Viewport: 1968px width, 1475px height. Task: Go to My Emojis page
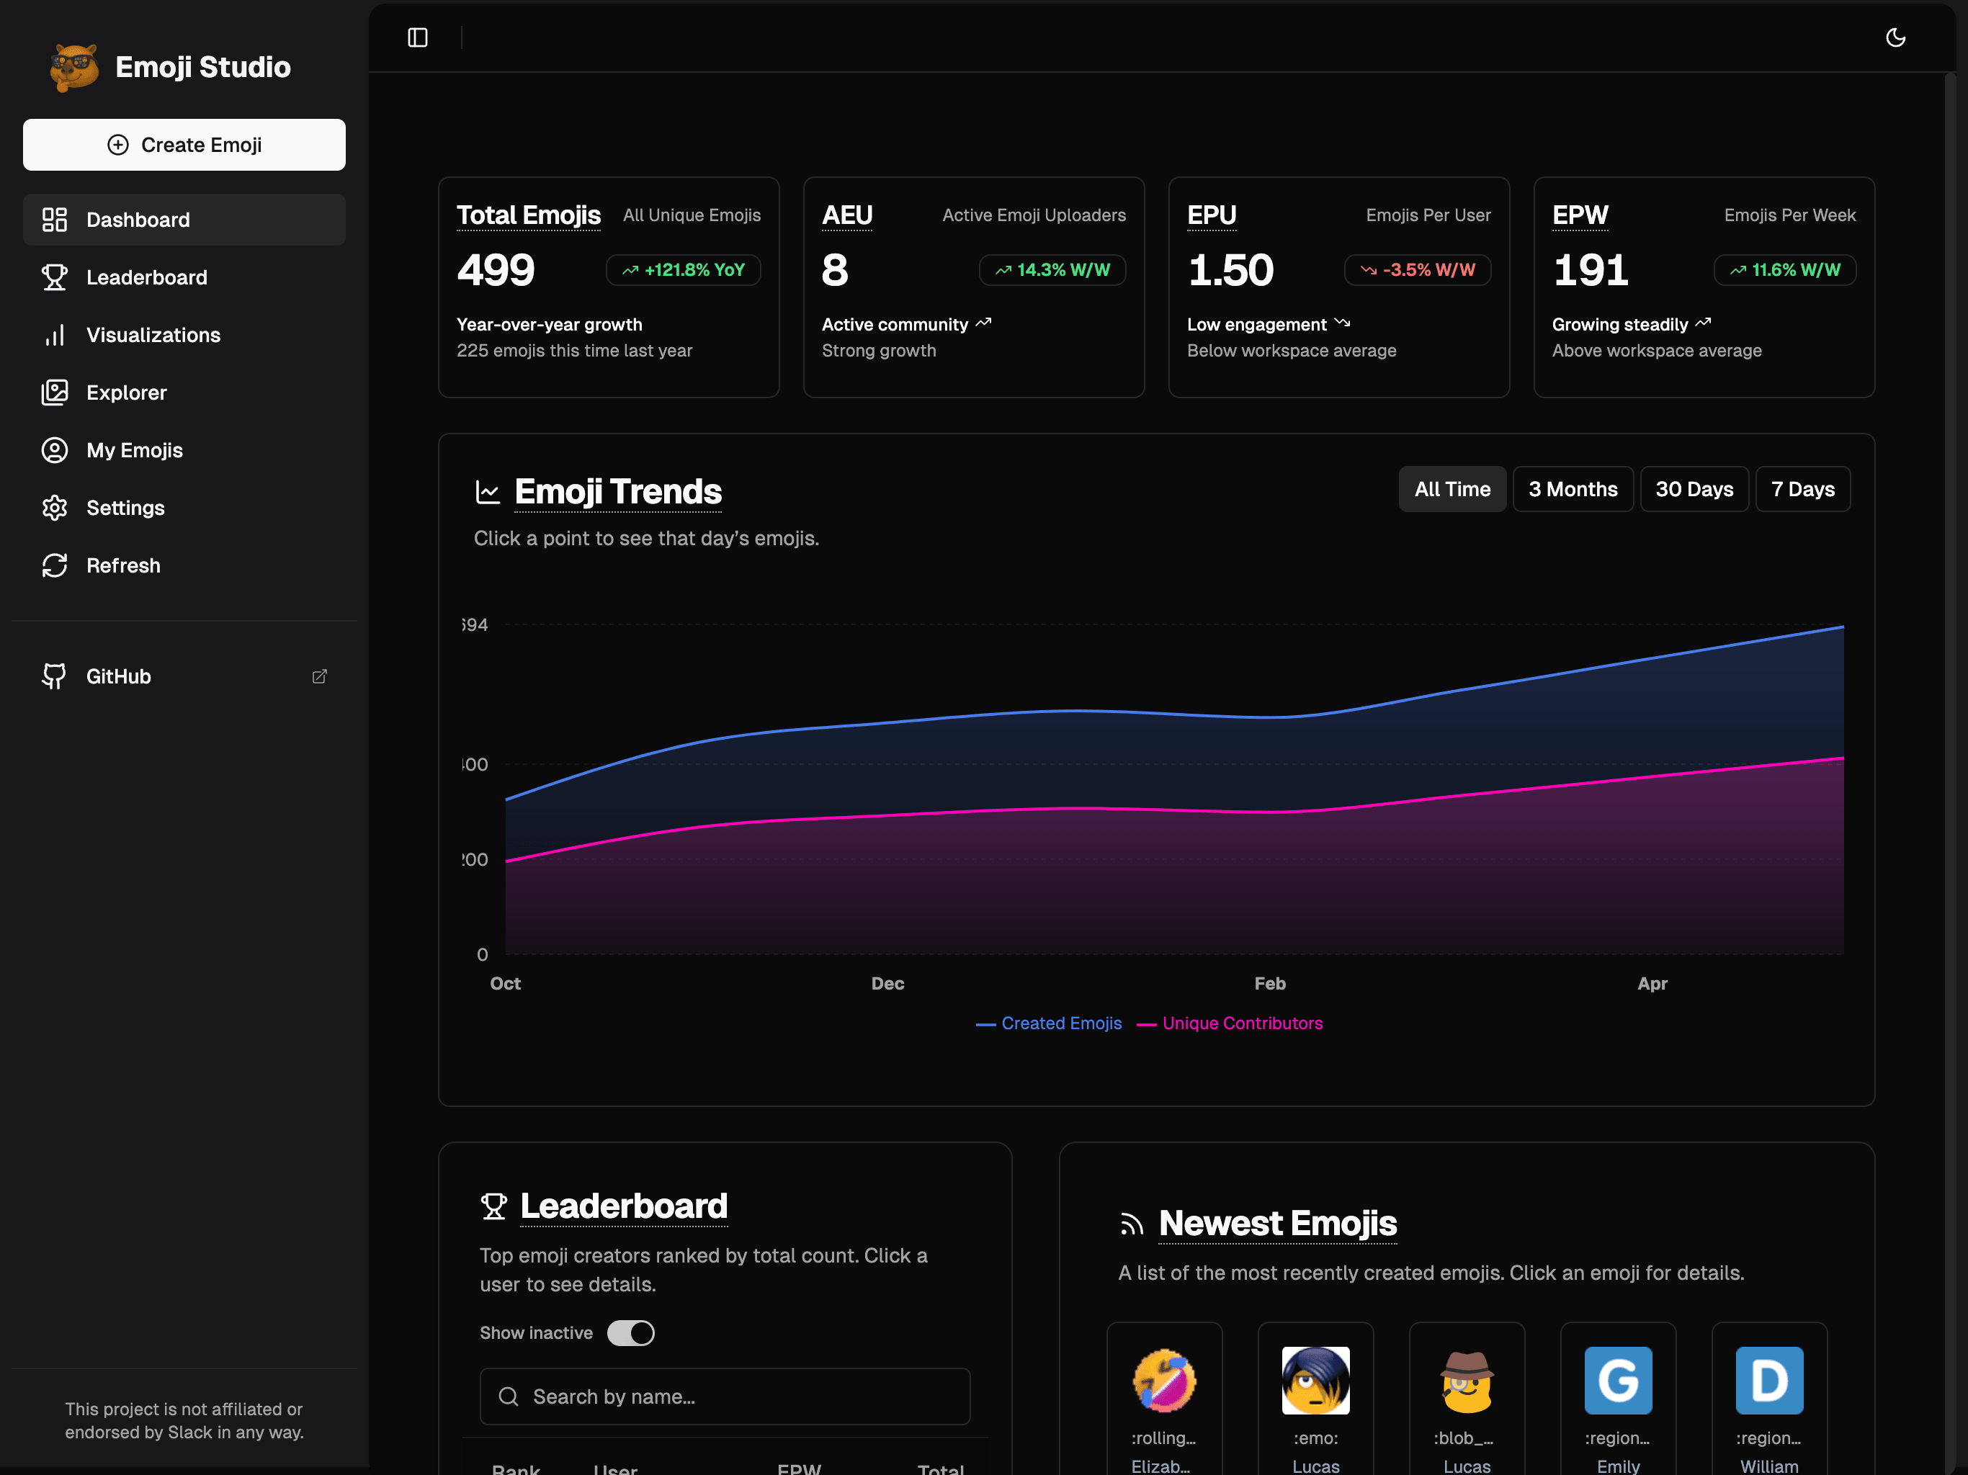[x=134, y=450]
